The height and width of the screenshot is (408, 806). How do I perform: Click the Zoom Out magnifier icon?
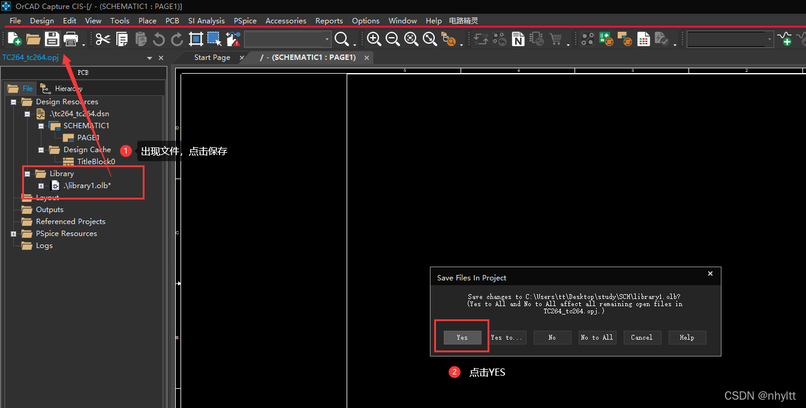(x=393, y=40)
